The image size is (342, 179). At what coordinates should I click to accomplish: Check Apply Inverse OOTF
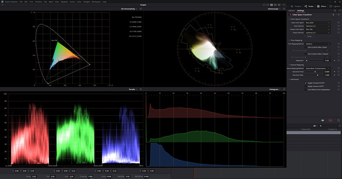(306, 87)
